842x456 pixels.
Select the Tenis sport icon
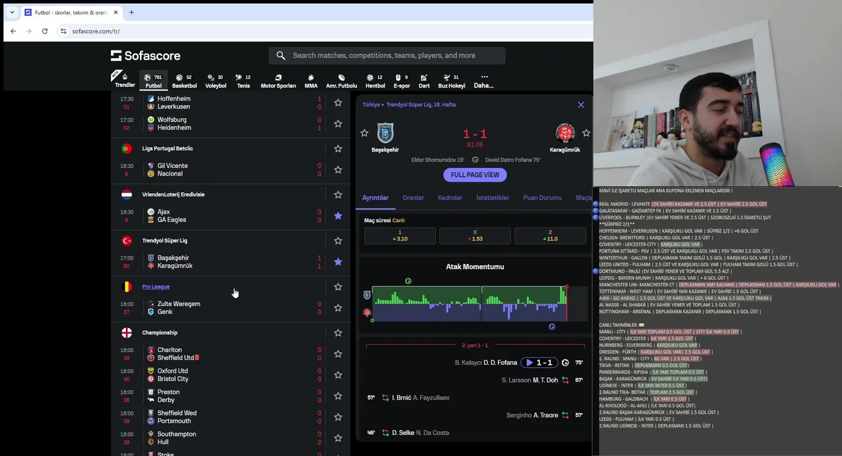pyautogui.click(x=243, y=80)
